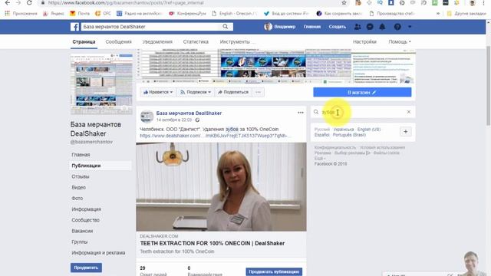
Task: Click the blue В магазин button
Action: [x=362, y=92]
